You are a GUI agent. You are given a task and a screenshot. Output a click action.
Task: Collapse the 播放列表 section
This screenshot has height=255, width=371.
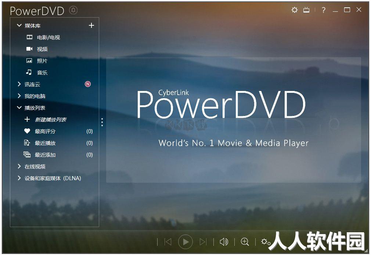[19, 108]
